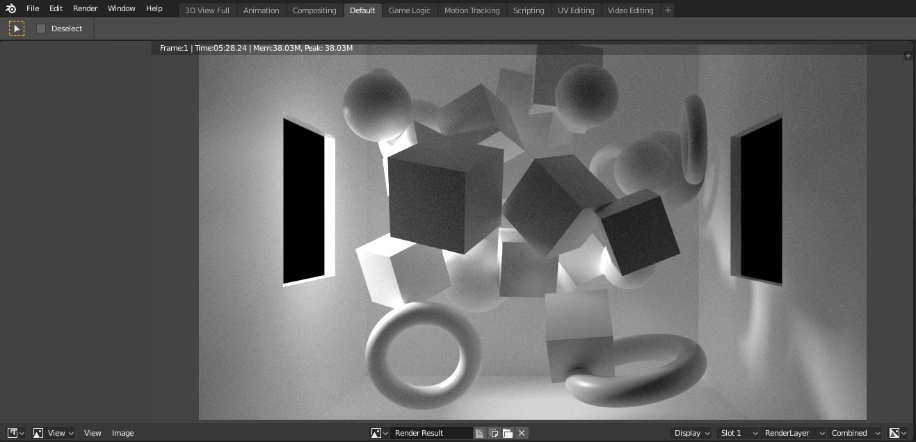Open the display channels icon at far right
916x442 pixels.
(x=895, y=432)
